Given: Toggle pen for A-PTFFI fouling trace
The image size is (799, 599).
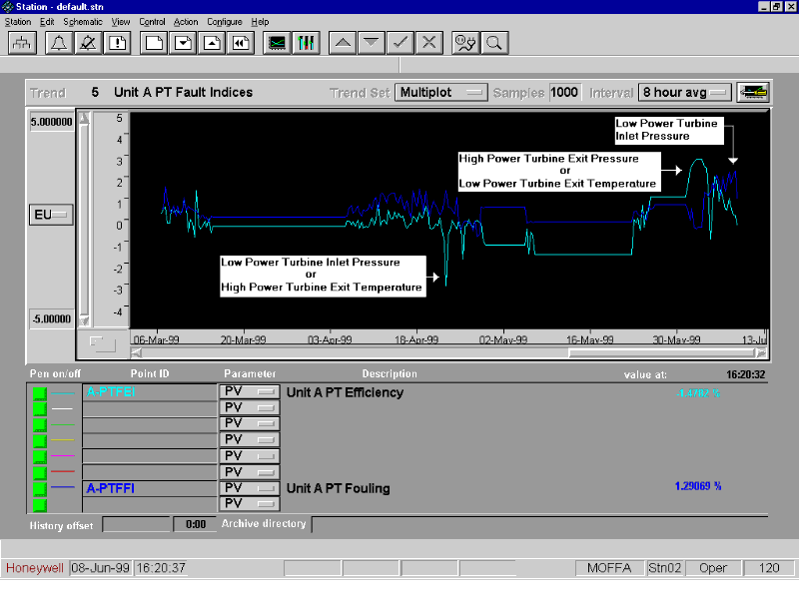Looking at the screenshot, I should tap(40, 488).
